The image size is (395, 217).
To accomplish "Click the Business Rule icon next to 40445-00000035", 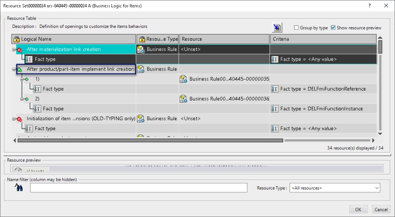I will coord(184,79).
